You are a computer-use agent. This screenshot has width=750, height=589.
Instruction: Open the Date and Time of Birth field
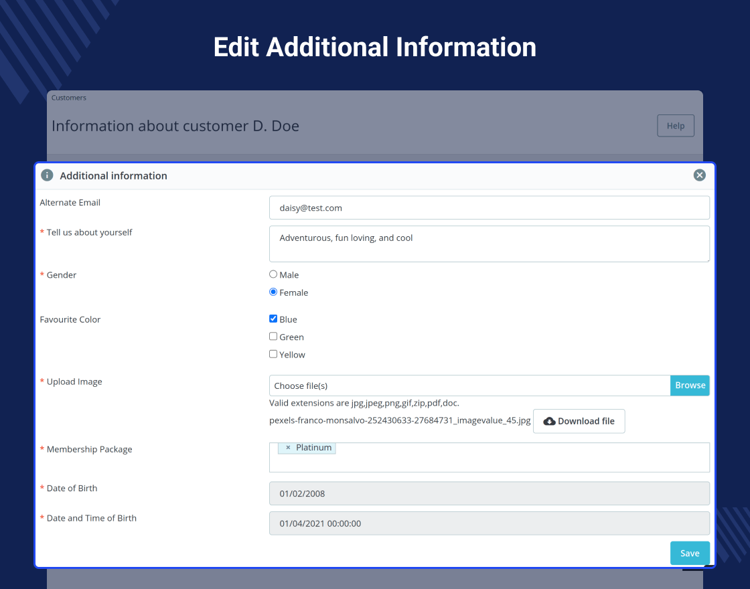point(490,523)
